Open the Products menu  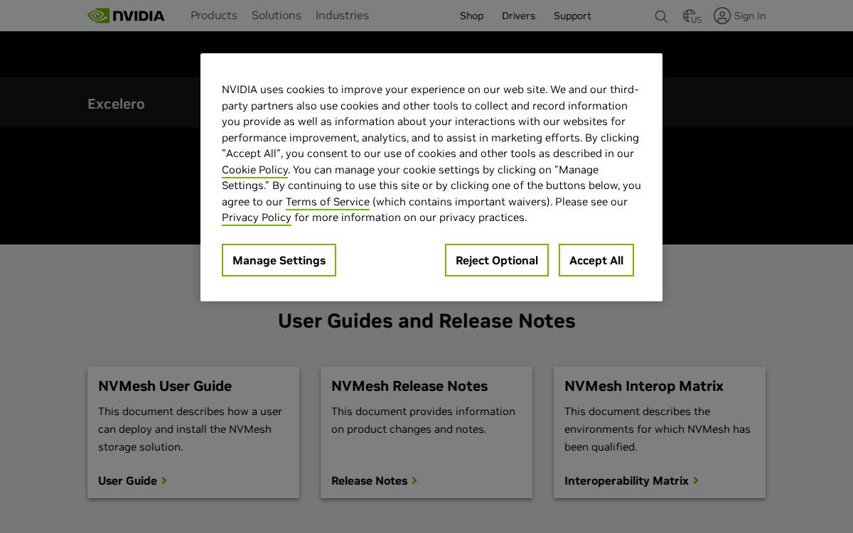pos(214,16)
